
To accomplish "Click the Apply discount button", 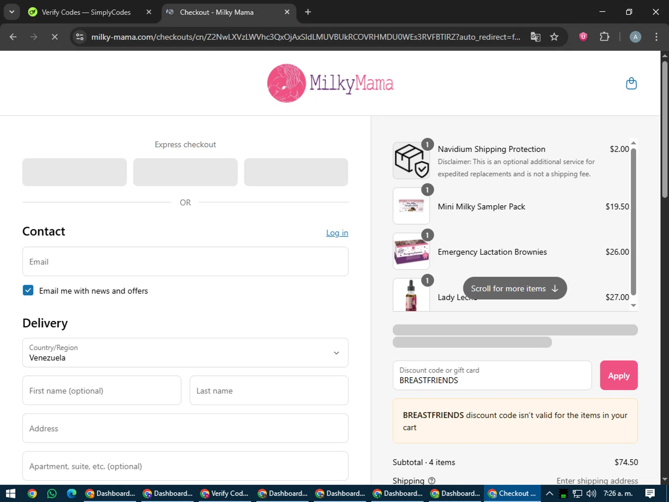I will [x=619, y=375].
